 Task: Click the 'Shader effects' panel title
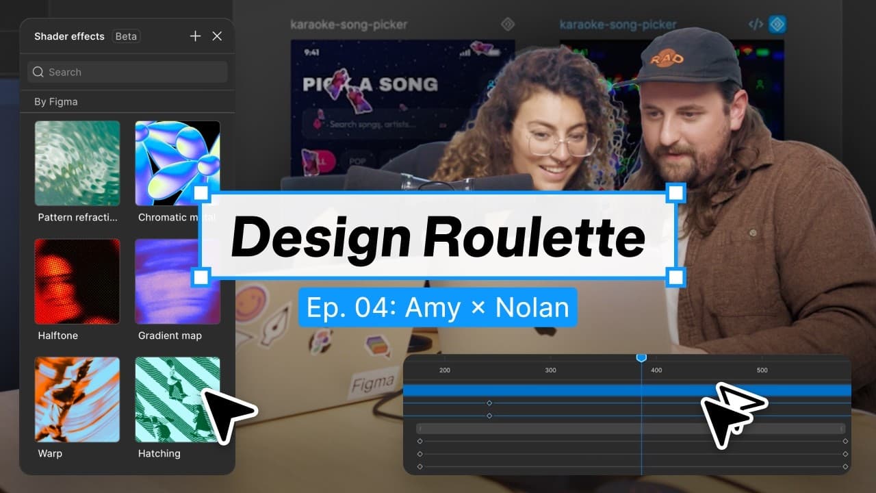pyautogui.click(x=69, y=36)
